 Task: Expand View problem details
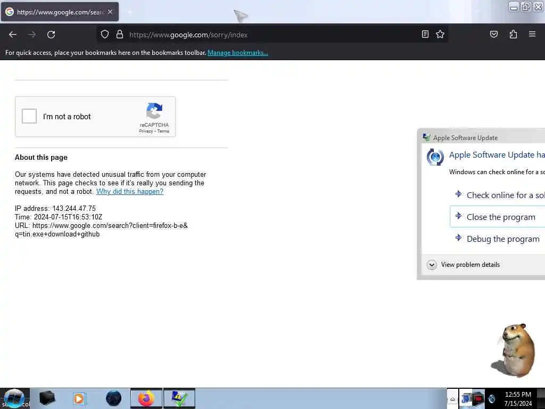tap(464, 265)
